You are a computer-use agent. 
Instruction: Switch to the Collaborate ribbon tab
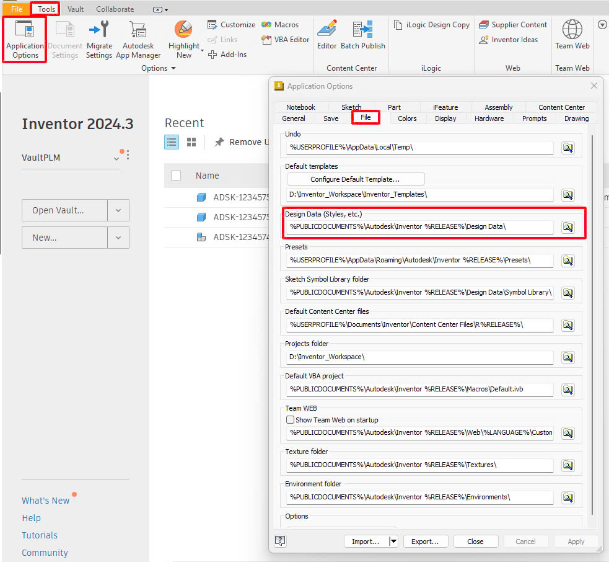[x=115, y=9]
